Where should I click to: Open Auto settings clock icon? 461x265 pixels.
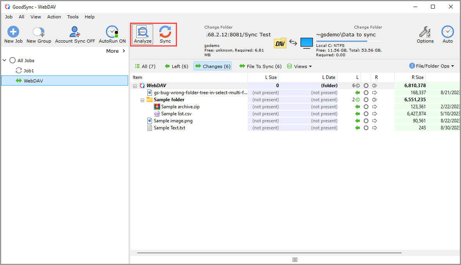click(x=447, y=32)
